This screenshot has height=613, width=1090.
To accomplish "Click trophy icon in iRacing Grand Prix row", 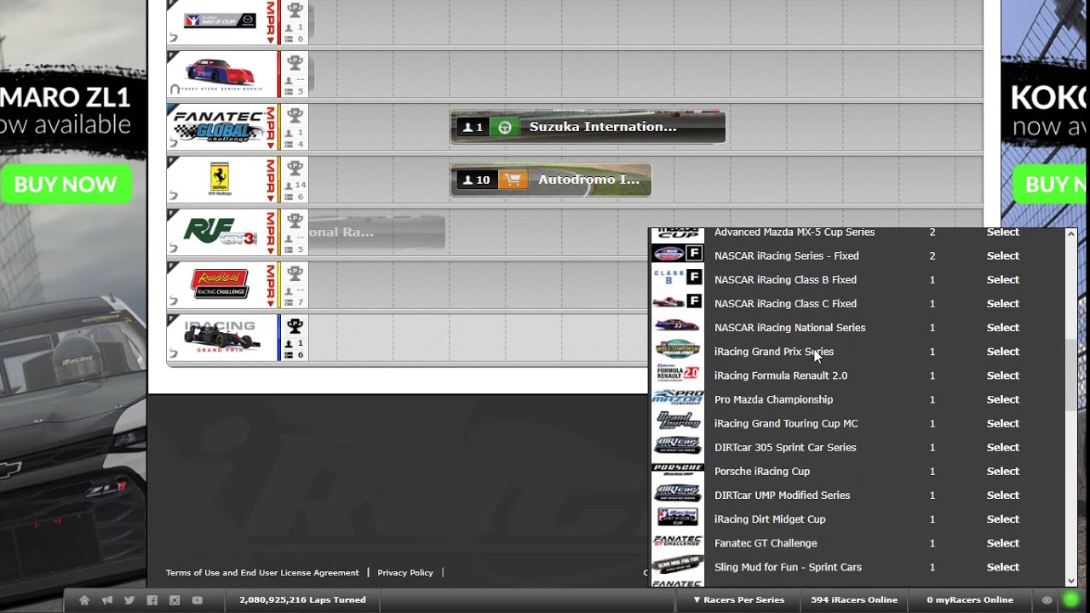I will coord(295,326).
